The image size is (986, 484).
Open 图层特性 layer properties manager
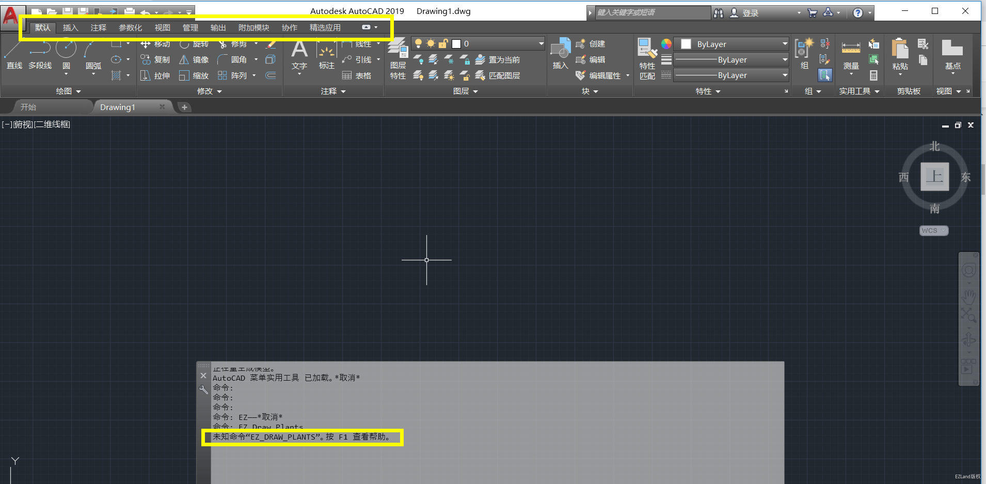397,59
